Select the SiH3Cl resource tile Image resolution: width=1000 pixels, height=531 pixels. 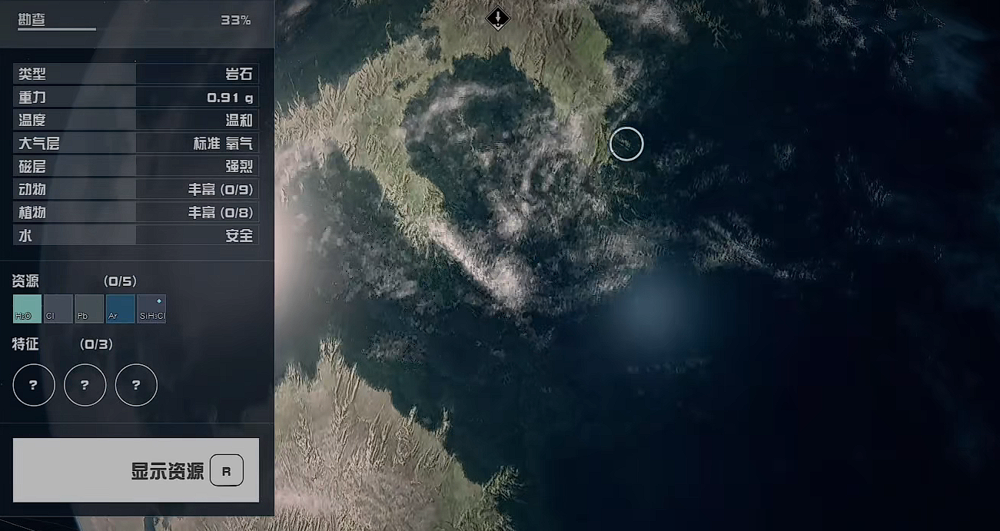pyautogui.click(x=151, y=309)
